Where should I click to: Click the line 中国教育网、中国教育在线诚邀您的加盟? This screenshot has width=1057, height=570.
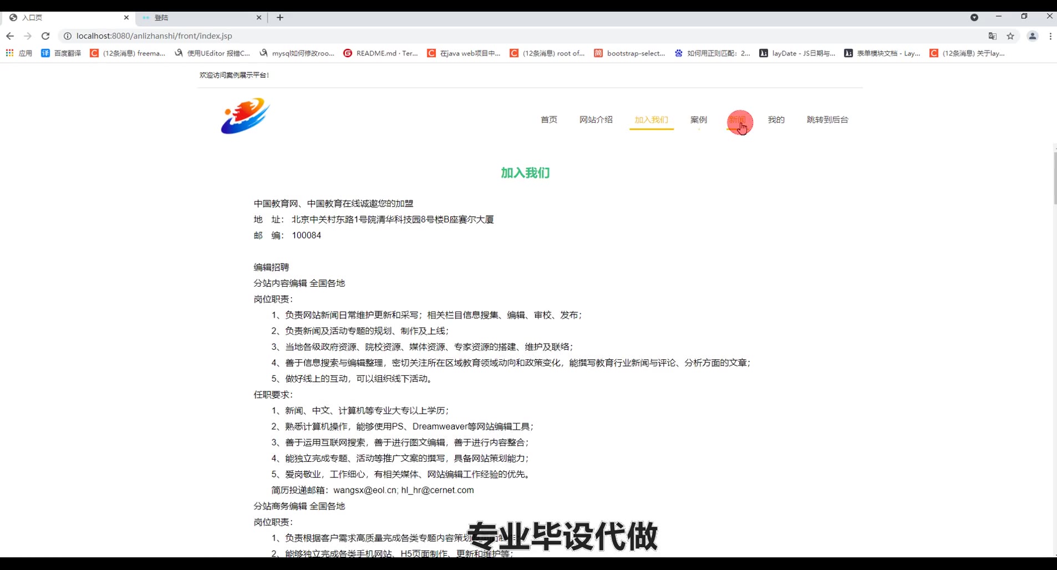click(x=333, y=203)
